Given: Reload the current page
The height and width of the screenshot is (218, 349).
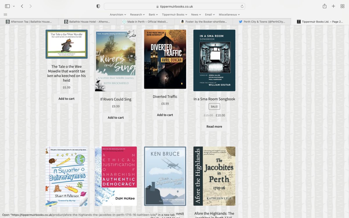Looking at the screenshot, I should [242, 6].
